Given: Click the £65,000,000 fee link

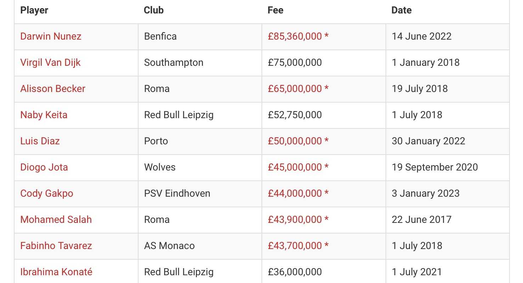Looking at the screenshot, I should (x=298, y=89).
